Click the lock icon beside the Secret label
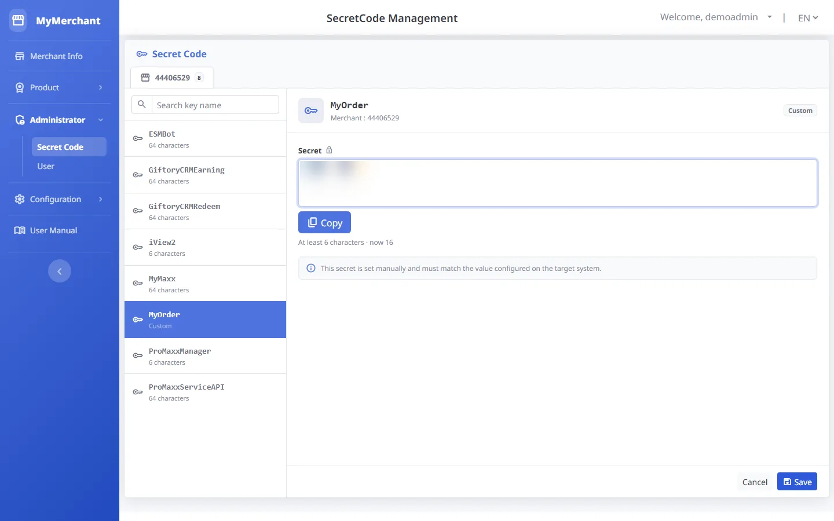 coord(329,150)
